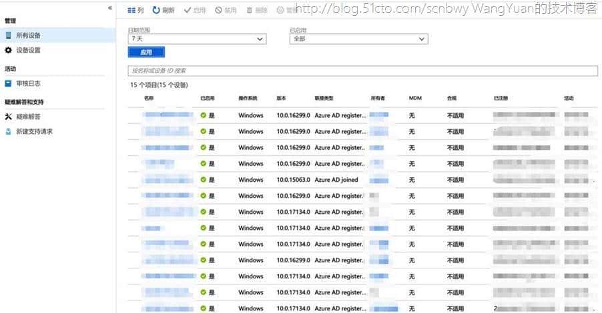The height and width of the screenshot is (313, 602).
Task: Open the blurred device name link in the Azure AD joined row
Action: coord(168,180)
